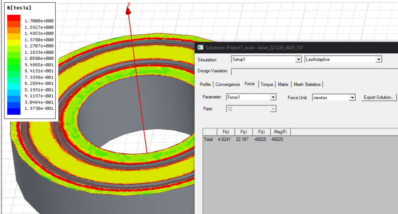
Task: Click the red Z axis arrowhead
Action: pos(128,11)
